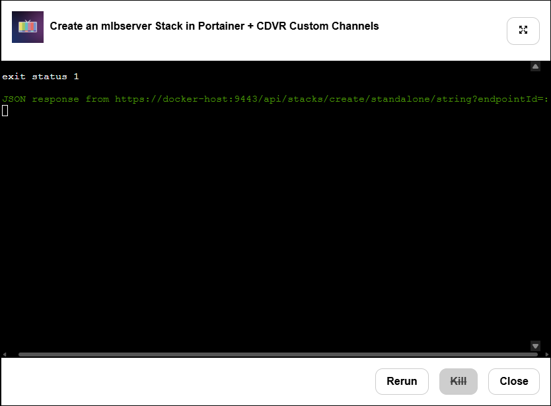Click right arrow on horizontal scrollbar

pyautogui.click(x=546, y=355)
